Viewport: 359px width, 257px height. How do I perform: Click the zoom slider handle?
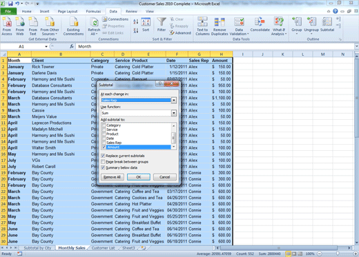point(338,254)
